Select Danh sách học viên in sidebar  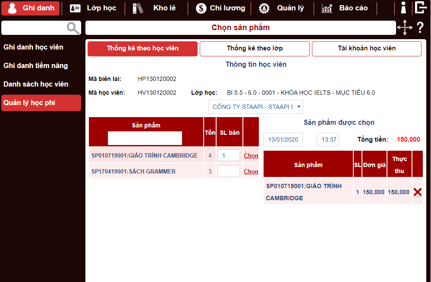pyautogui.click(x=36, y=84)
